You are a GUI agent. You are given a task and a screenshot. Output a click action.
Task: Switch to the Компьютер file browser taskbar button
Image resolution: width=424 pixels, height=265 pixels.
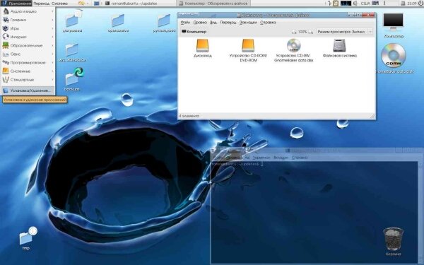(x=213, y=4)
